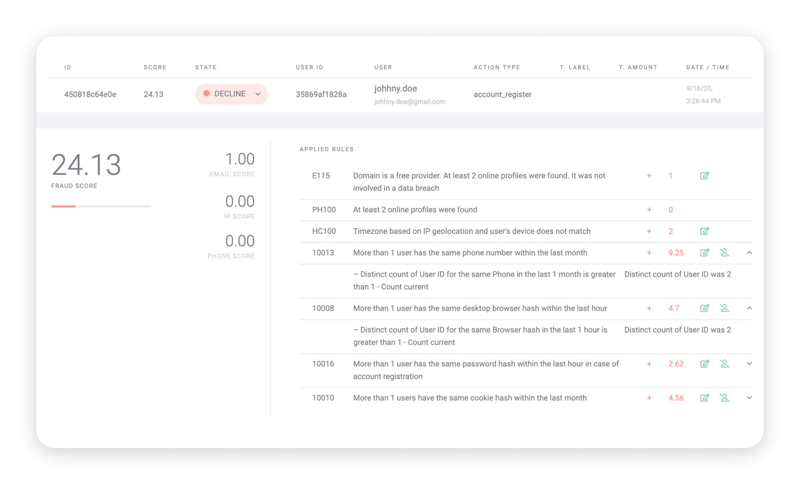This screenshot has height=485, width=800.
Task: Expand rule 10010 details
Action: 749,398
